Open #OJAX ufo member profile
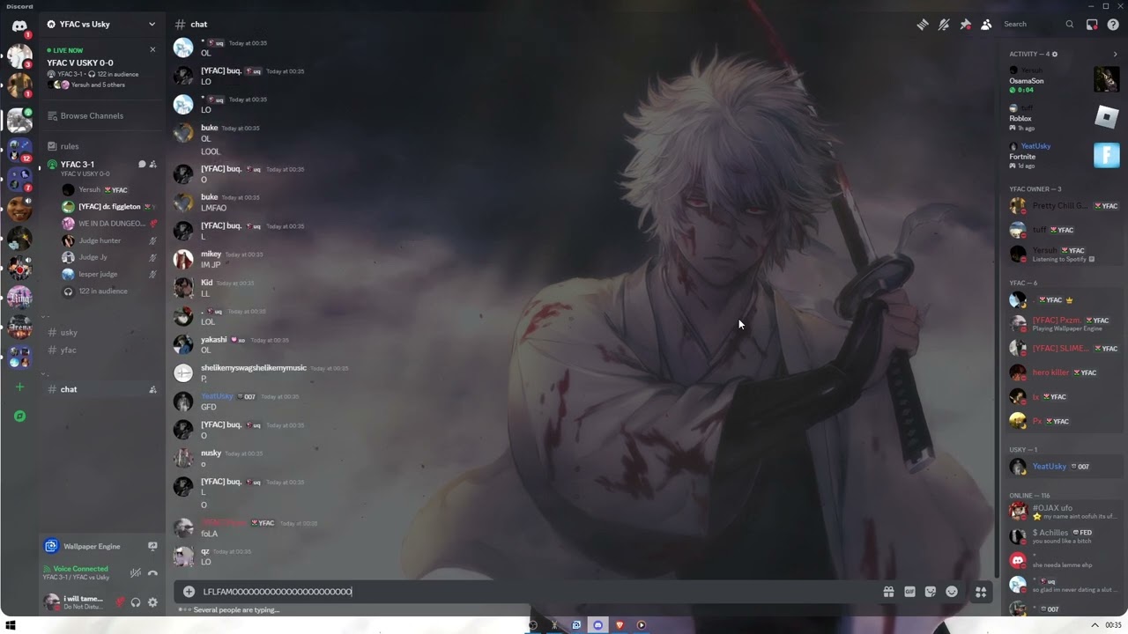The height and width of the screenshot is (634, 1128). pyautogui.click(x=1064, y=512)
